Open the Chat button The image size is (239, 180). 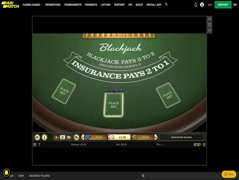tap(229, 174)
